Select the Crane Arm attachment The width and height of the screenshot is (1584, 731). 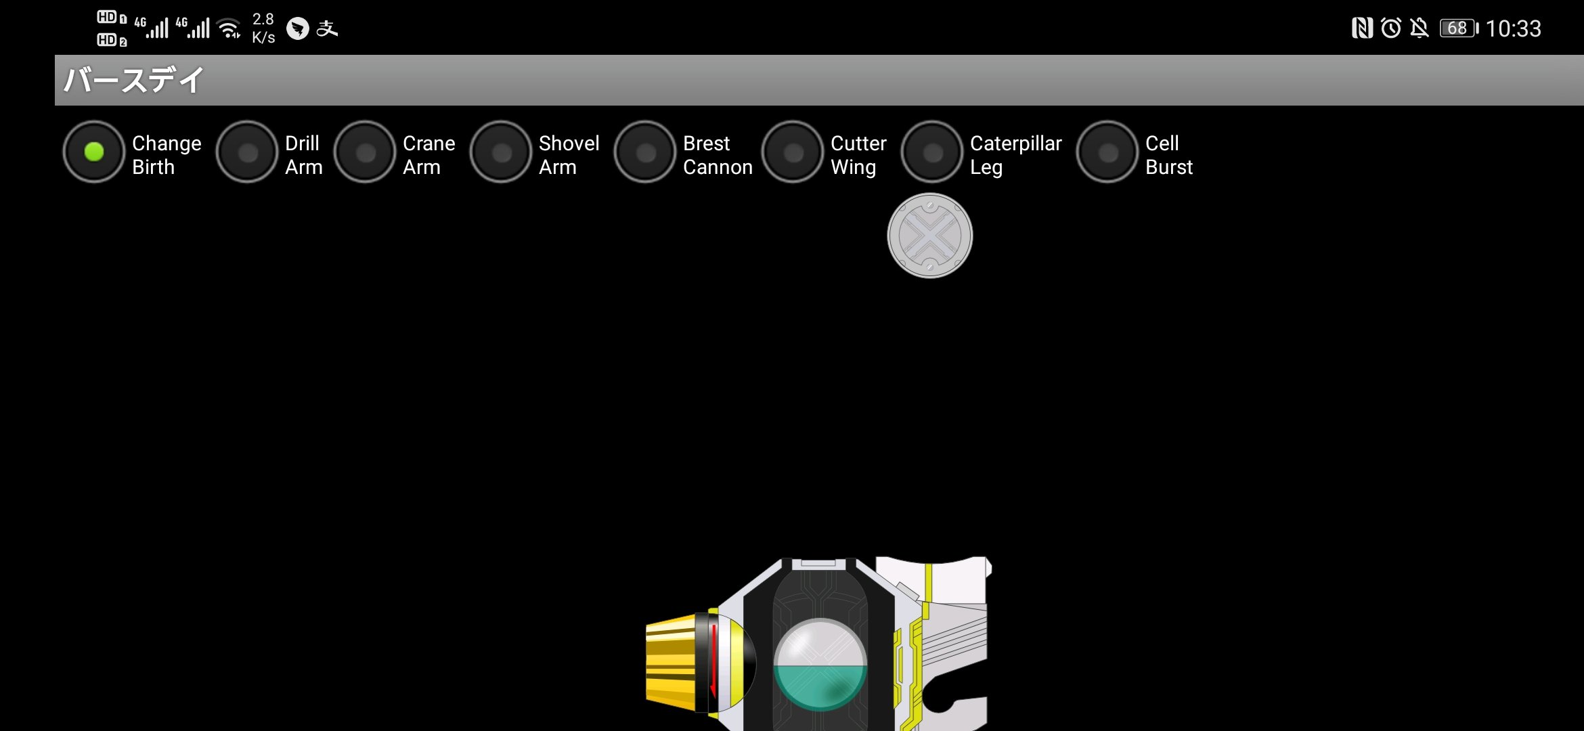coord(366,154)
